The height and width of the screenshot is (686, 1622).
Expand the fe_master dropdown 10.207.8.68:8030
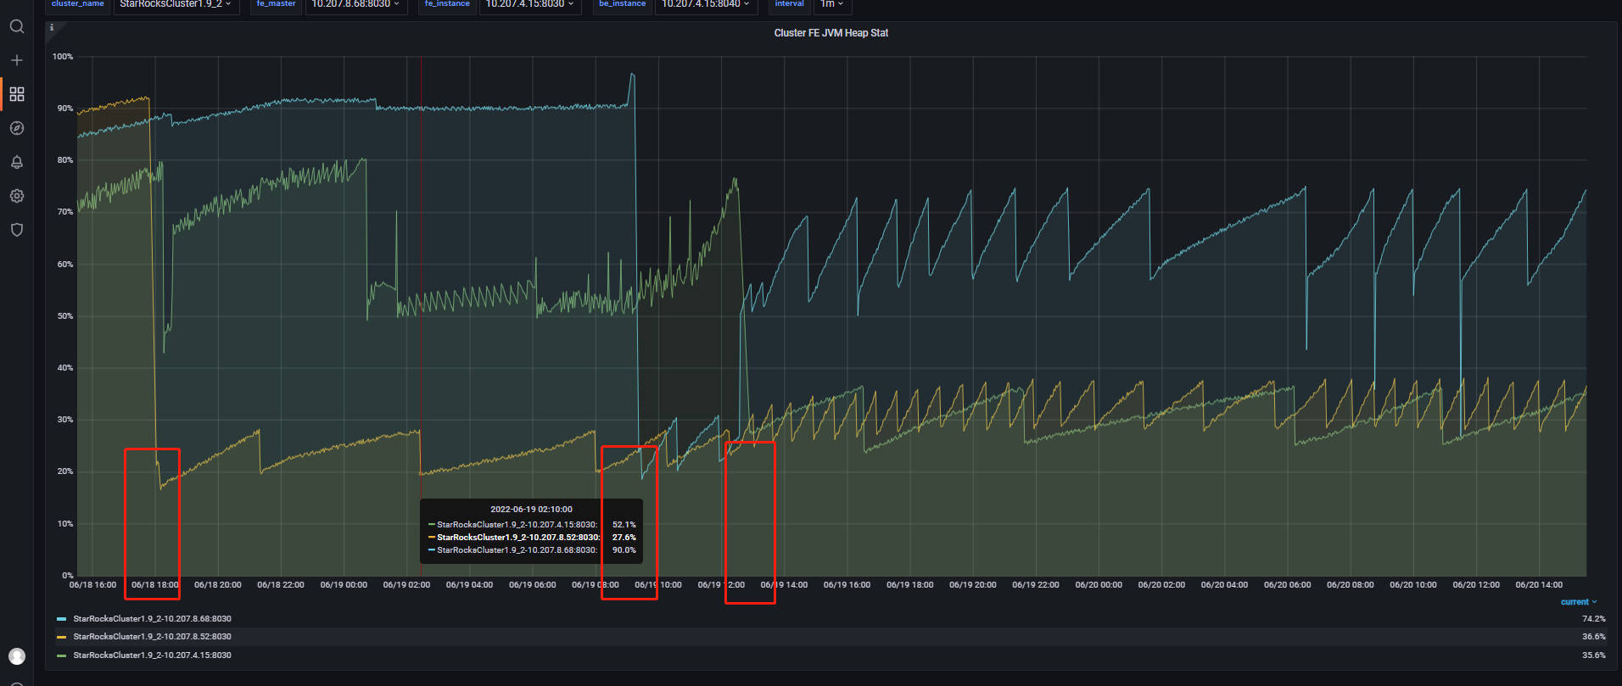tap(355, 4)
